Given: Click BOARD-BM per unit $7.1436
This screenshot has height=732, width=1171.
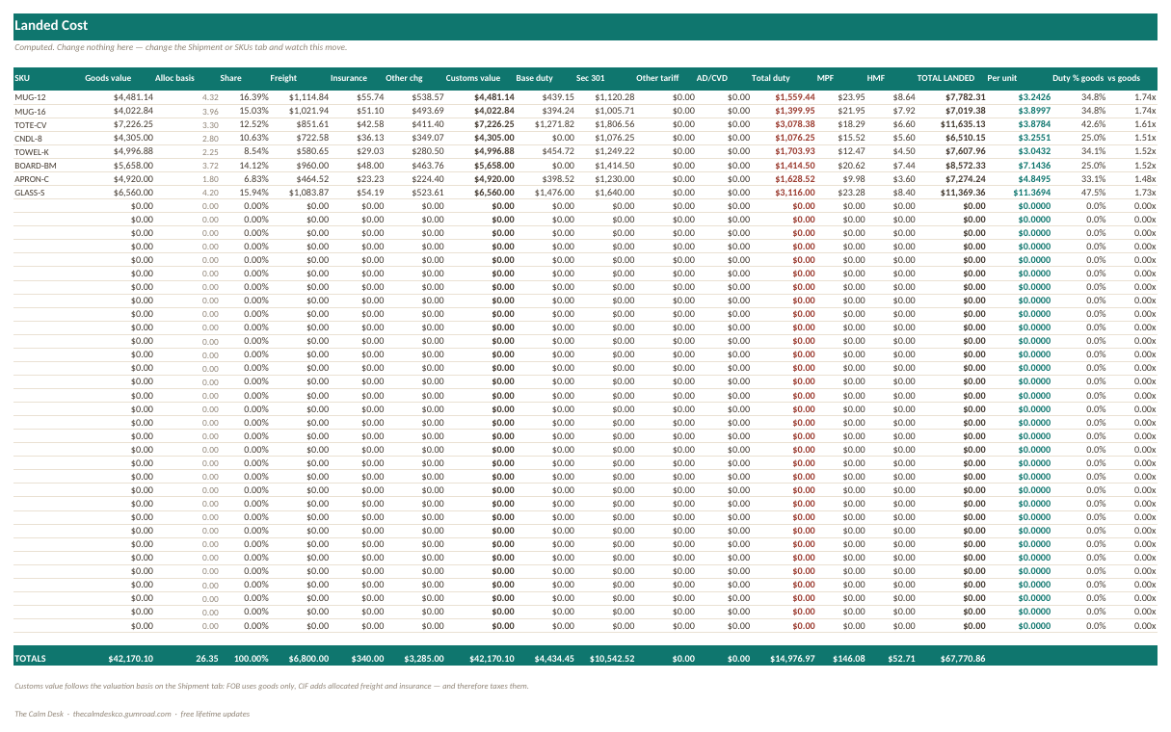Looking at the screenshot, I should coord(1033,165).
